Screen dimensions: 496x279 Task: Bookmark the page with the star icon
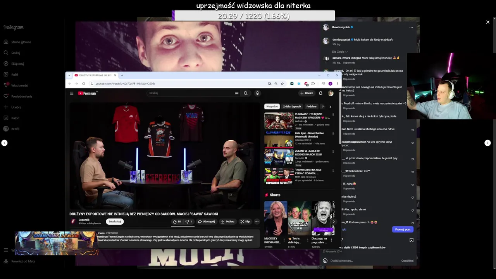[x=282, y=84]
